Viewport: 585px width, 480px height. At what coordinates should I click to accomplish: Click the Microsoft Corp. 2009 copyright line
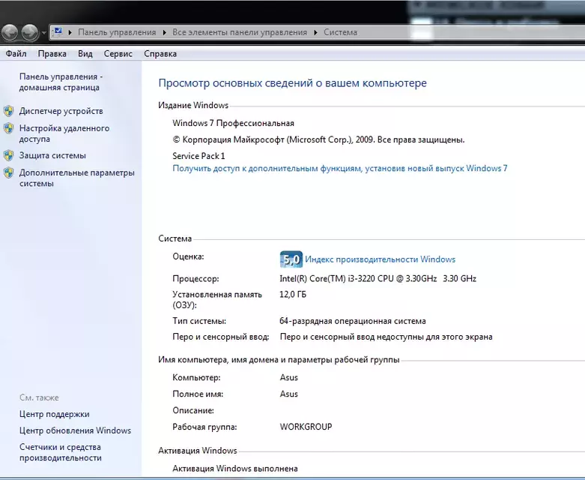coord(318,139)
